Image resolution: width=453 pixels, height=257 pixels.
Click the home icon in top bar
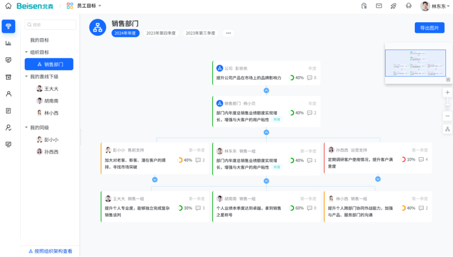coord(8,6)
